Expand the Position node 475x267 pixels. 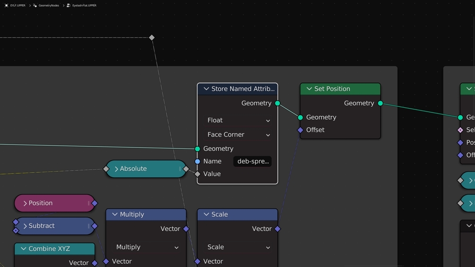25,203
